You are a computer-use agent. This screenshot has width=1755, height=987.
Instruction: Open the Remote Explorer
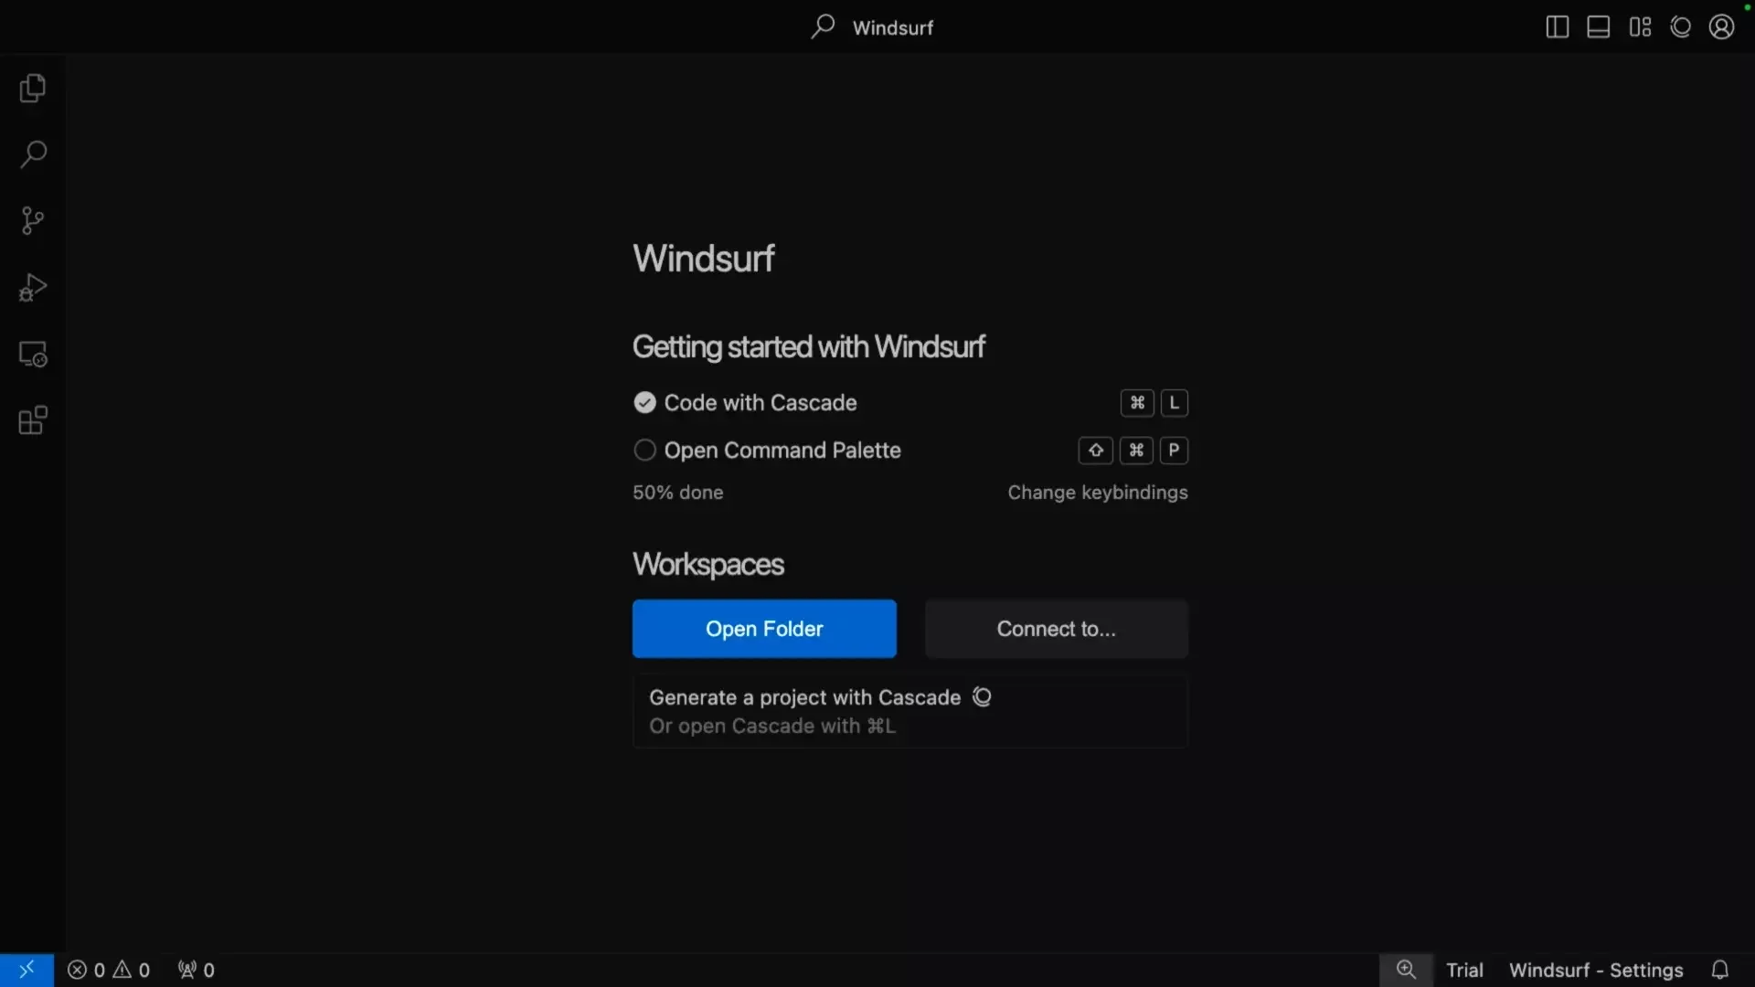tap(32, 354)
